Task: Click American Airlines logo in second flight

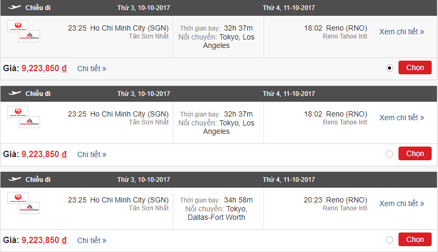Action: (x=30, y=122)
